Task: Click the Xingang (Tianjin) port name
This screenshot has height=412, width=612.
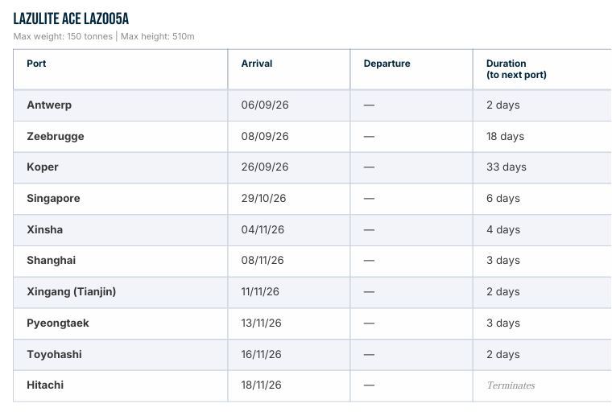Action: [72, 291]
